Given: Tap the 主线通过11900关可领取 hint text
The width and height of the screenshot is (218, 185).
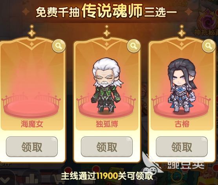Looking at the screenshot, I should click(107, 176).
